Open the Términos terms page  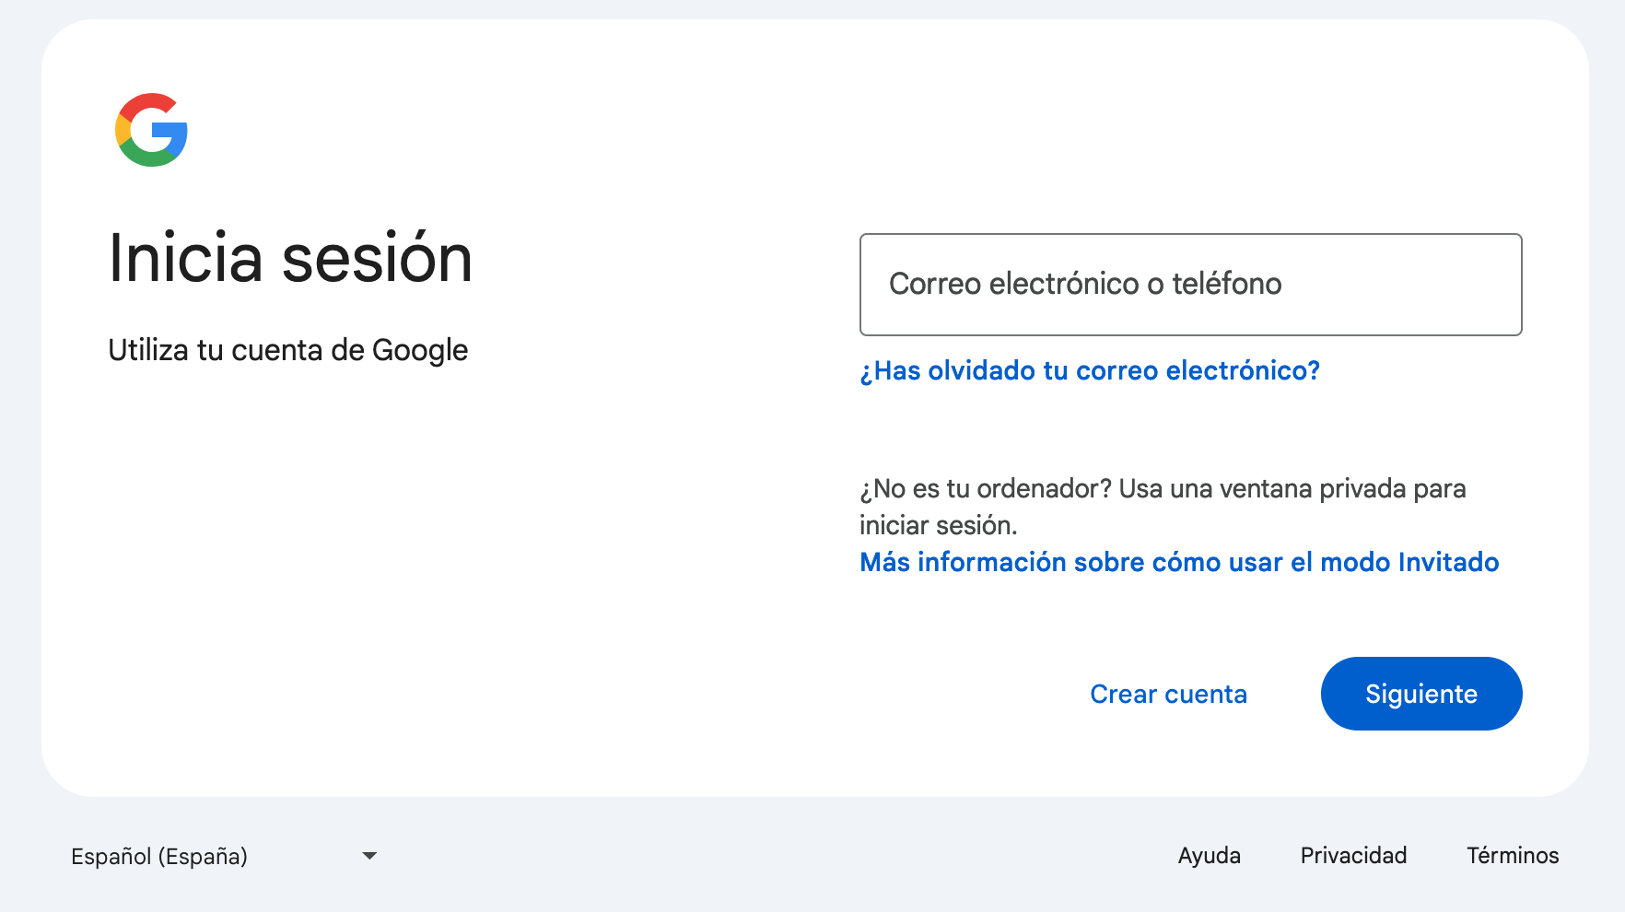(1512, 855)
